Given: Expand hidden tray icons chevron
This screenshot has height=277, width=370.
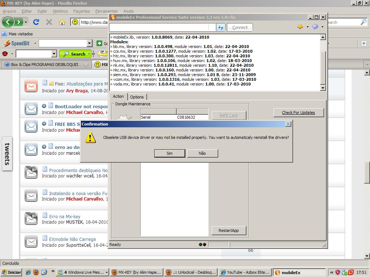Looking at the screenshot, I should [x=332, y=273].
